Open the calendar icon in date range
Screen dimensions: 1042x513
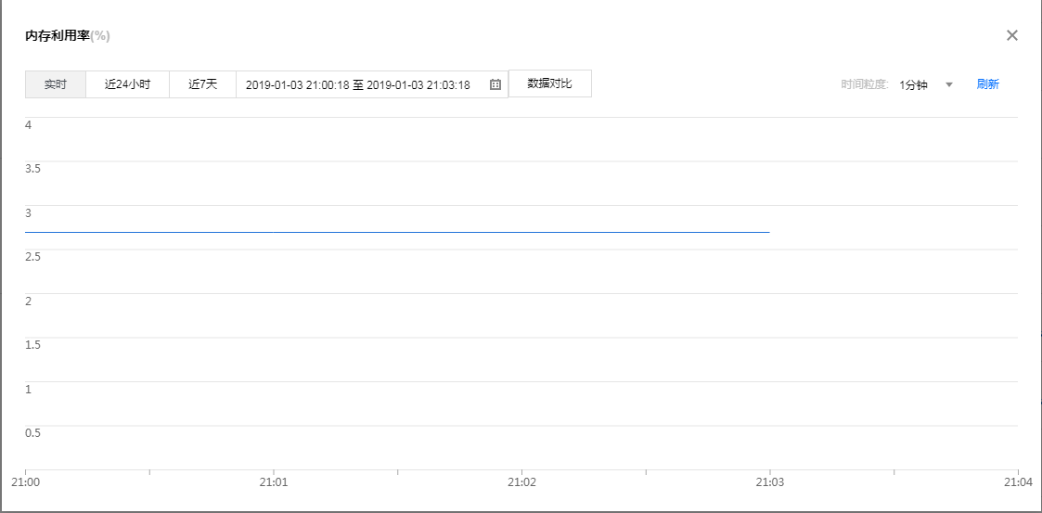495,84
